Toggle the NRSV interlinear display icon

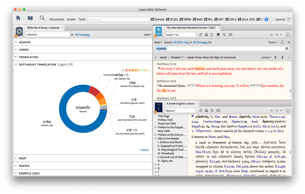212,35
